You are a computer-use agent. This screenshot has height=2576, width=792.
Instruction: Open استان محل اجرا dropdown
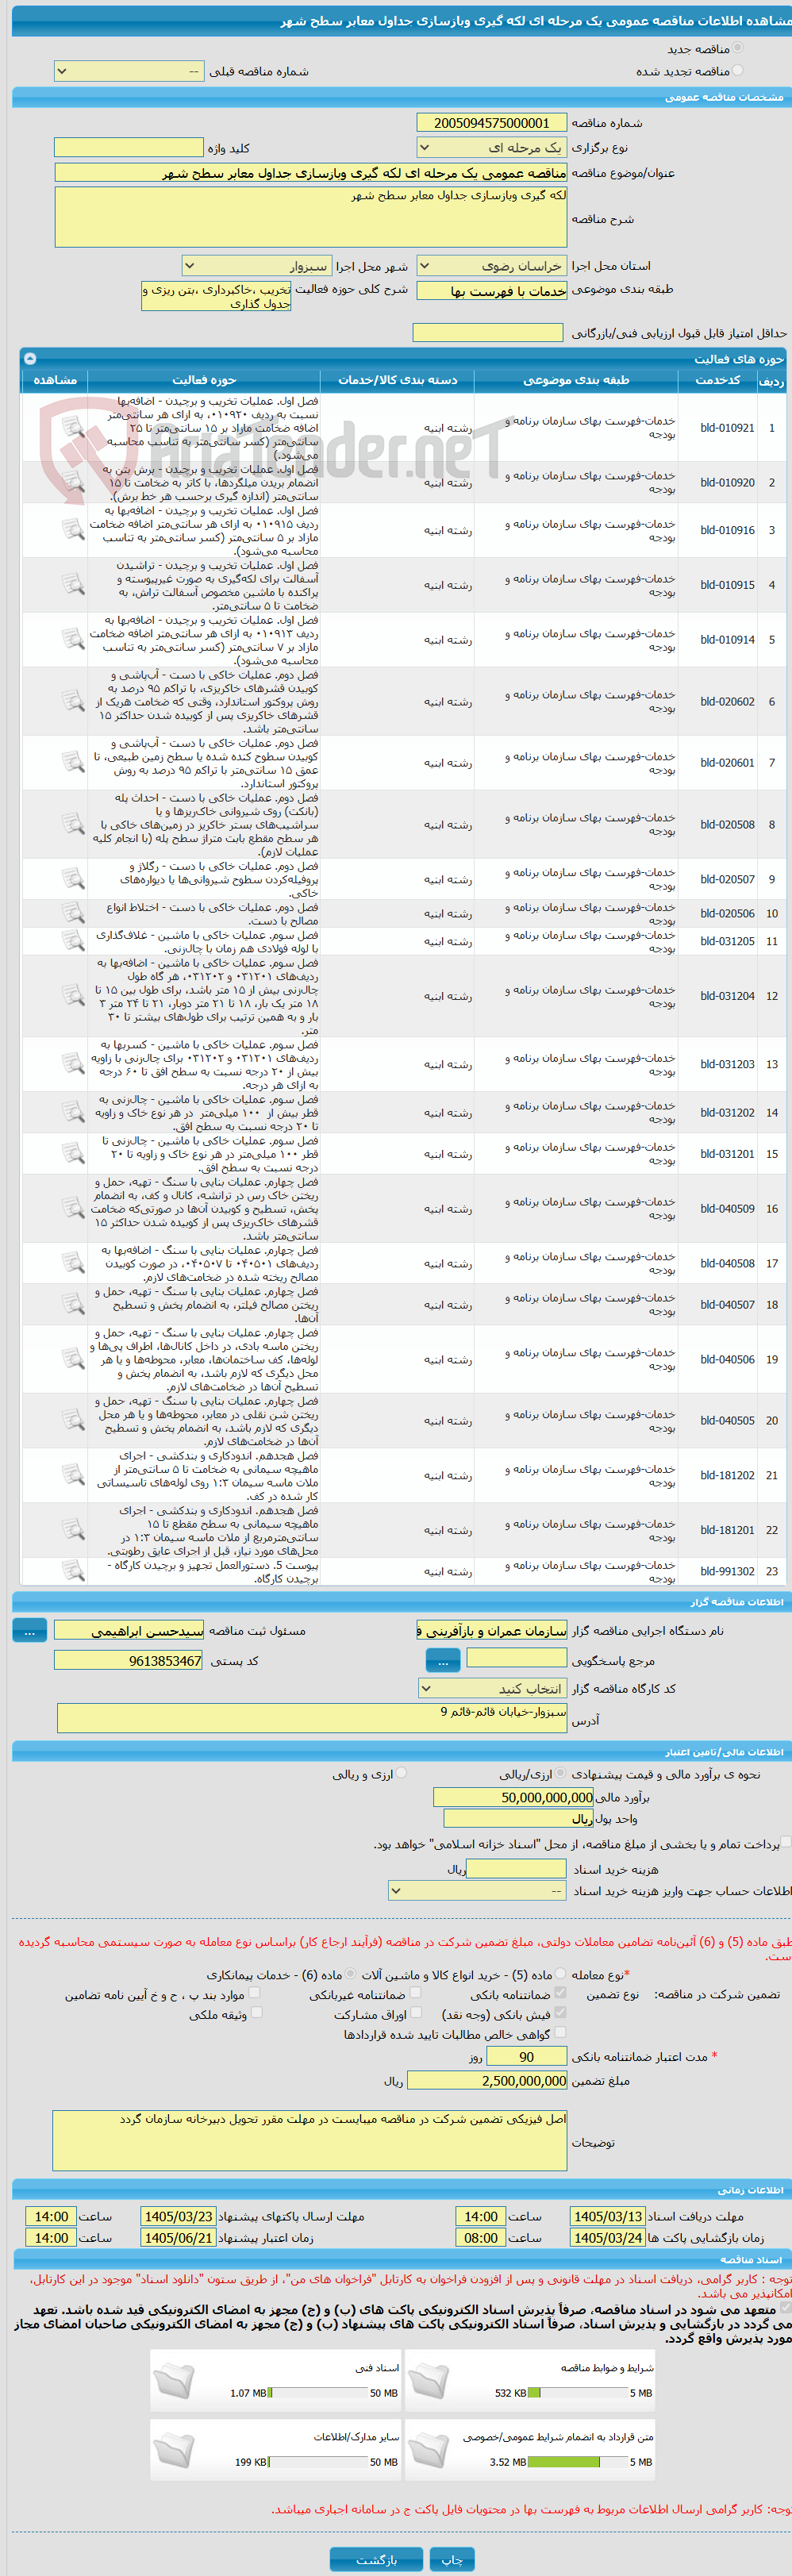491,266
